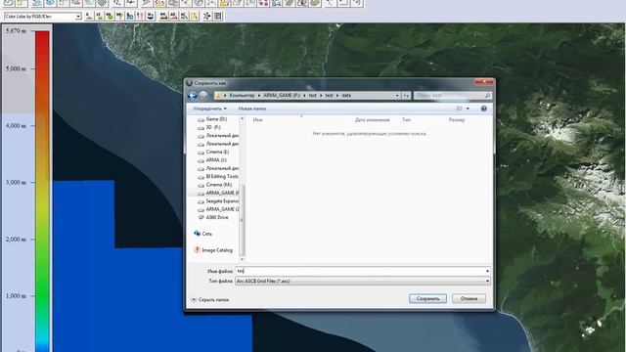Image resolution: width=626 pixels, height=352 pixels.
Task: Click the brown terrain profile icon beside shader dropdown
Action: click(x=89, y=17)
